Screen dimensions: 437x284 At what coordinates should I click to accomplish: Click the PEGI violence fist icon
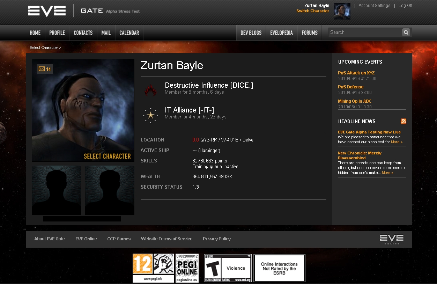pyautogui.click(x=164, y=264)
